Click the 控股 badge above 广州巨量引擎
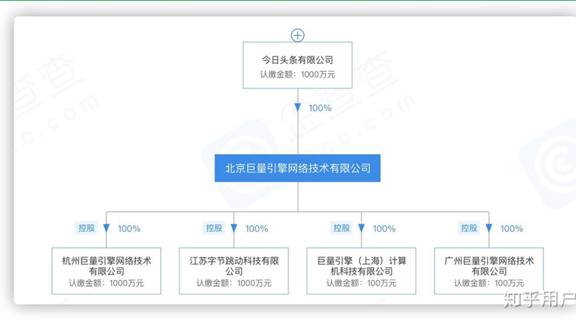 [x=469, y=228]
